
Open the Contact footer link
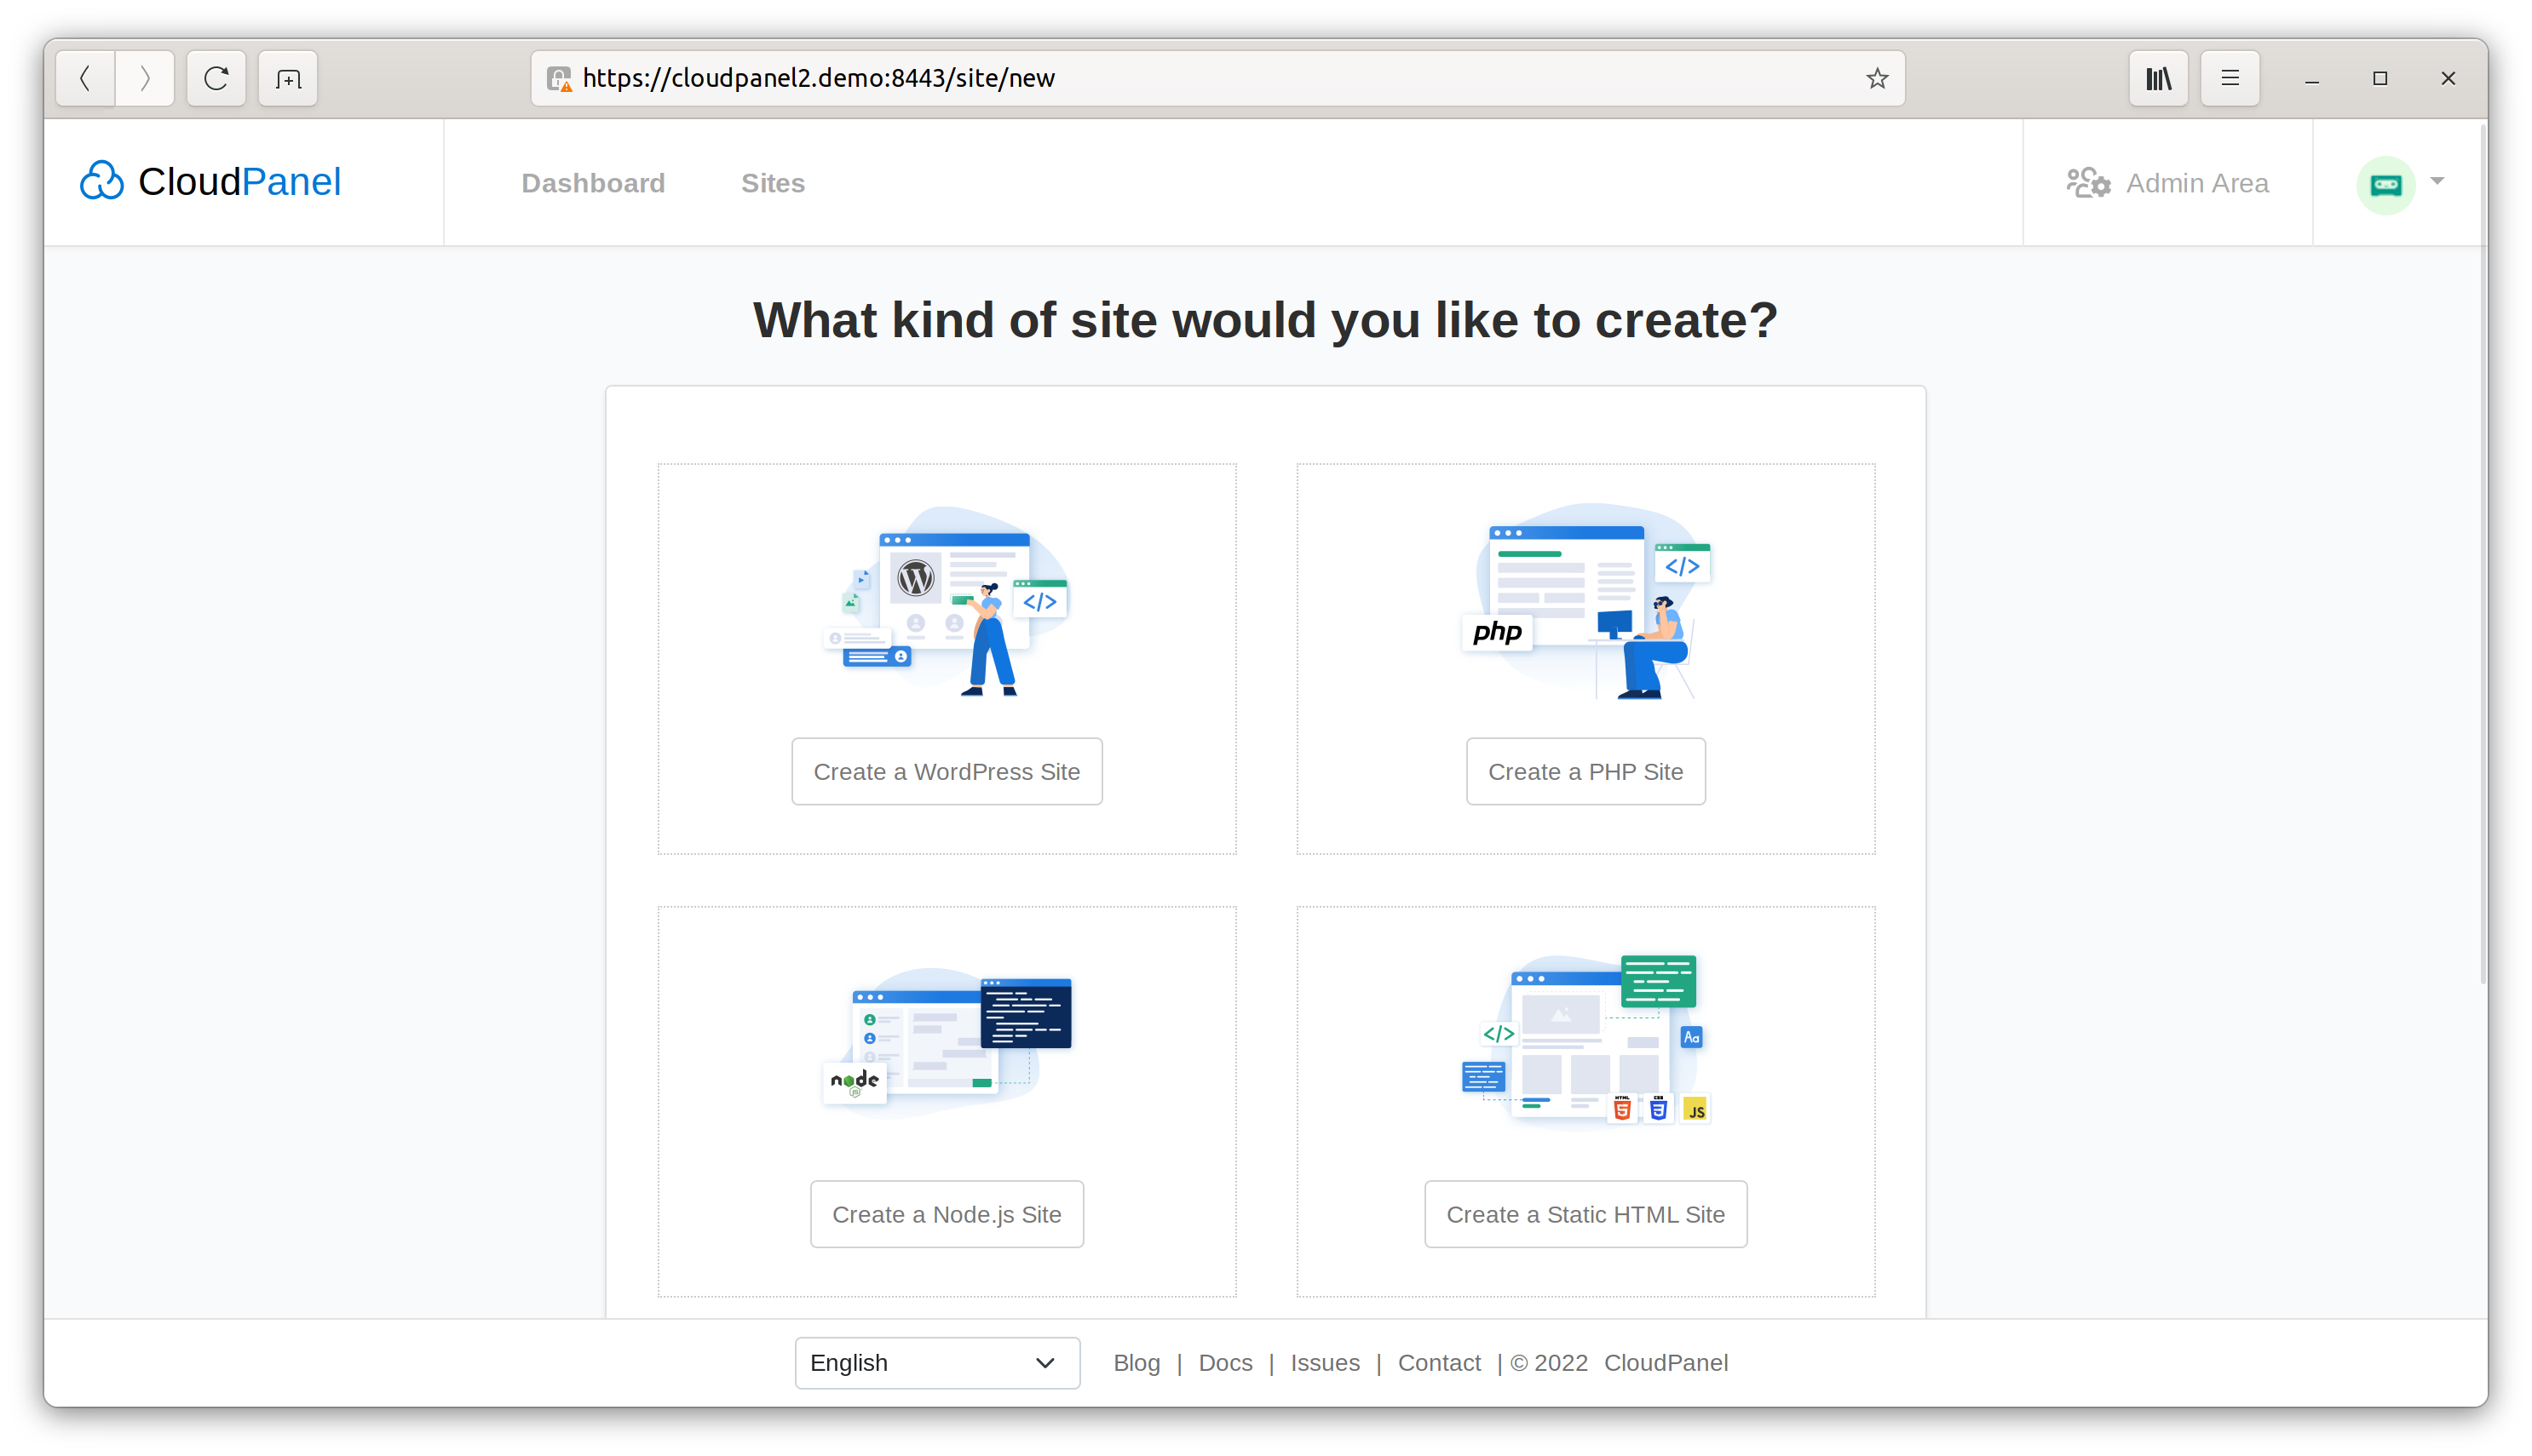click(1439, 1362)
